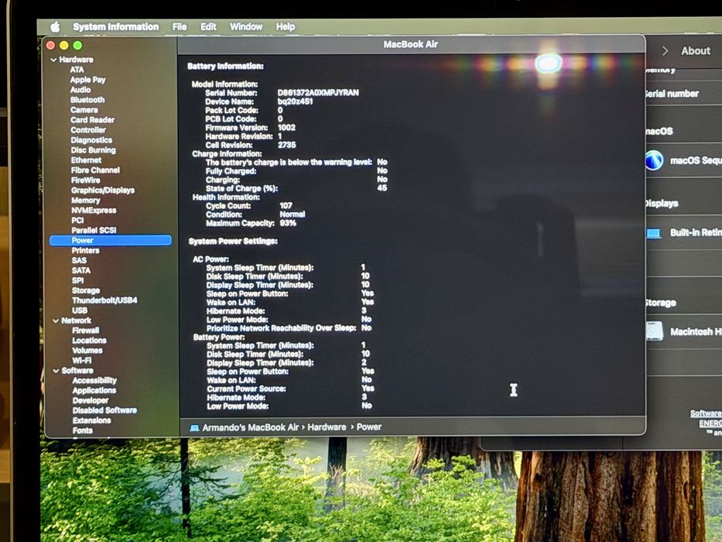
Task: Select Firewall under Network
Action: point(86,331)
